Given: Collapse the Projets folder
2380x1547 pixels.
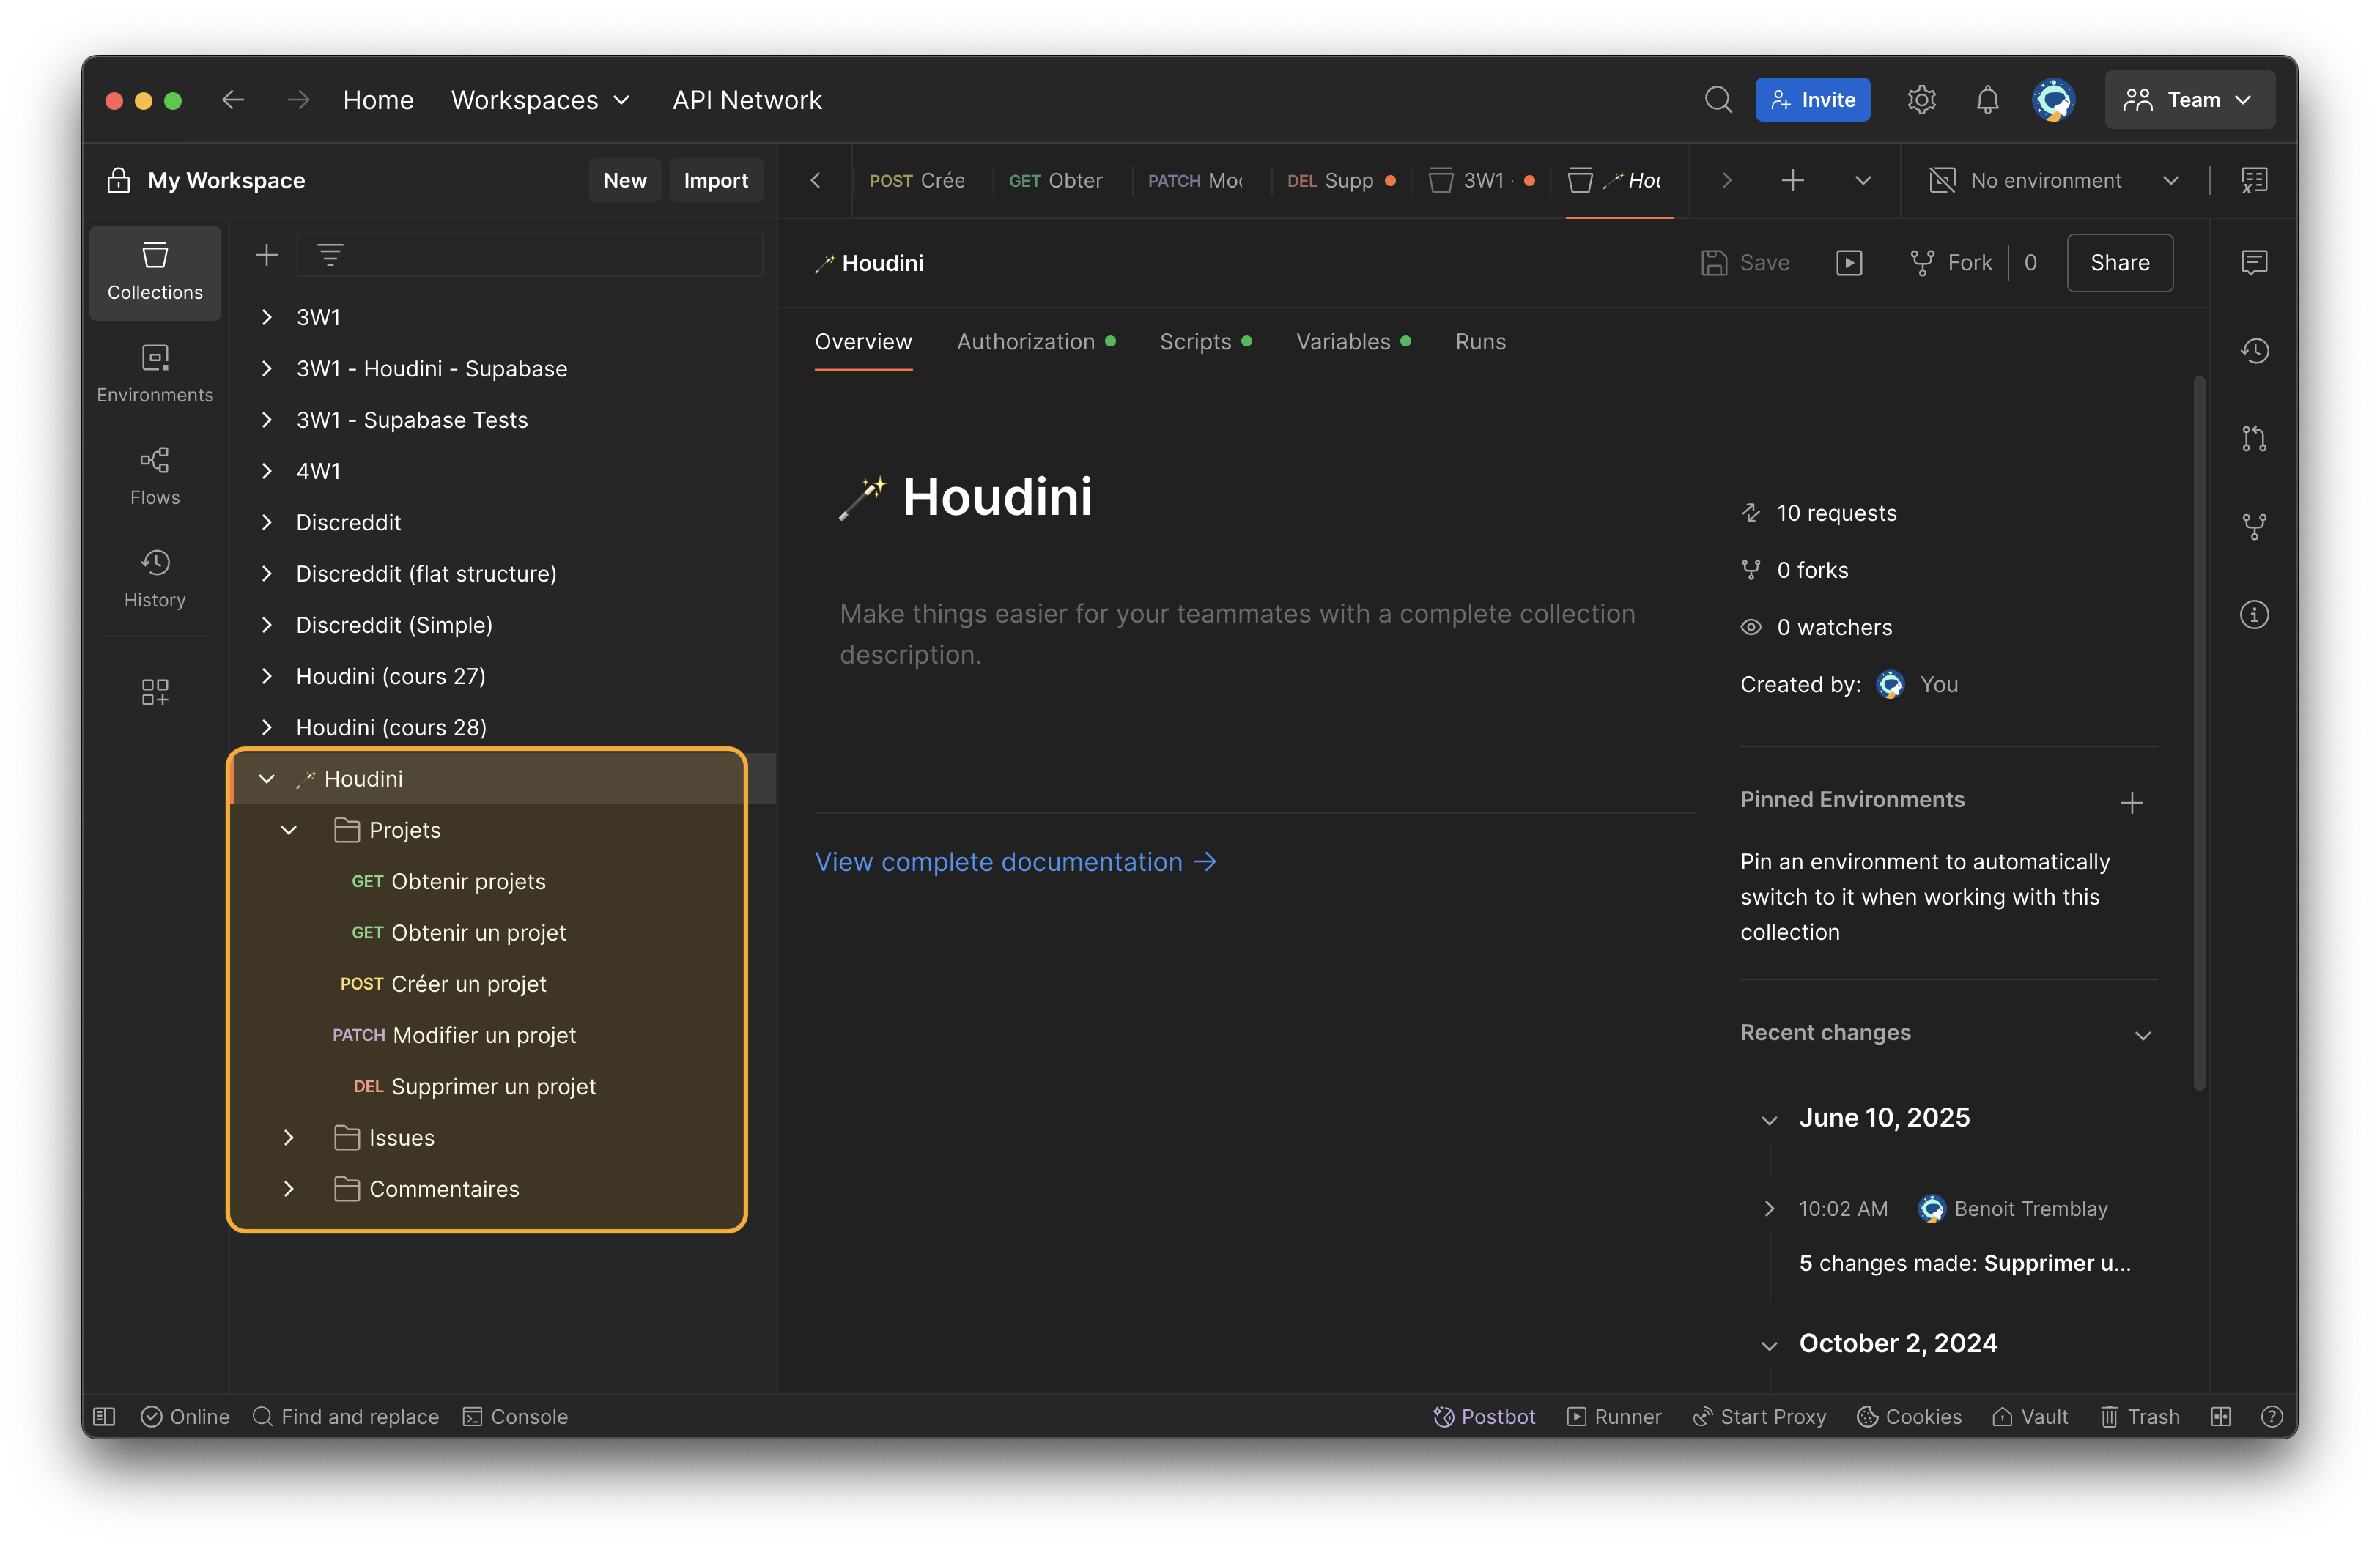Looking at the screenshot, I should (x=289, y=831).
